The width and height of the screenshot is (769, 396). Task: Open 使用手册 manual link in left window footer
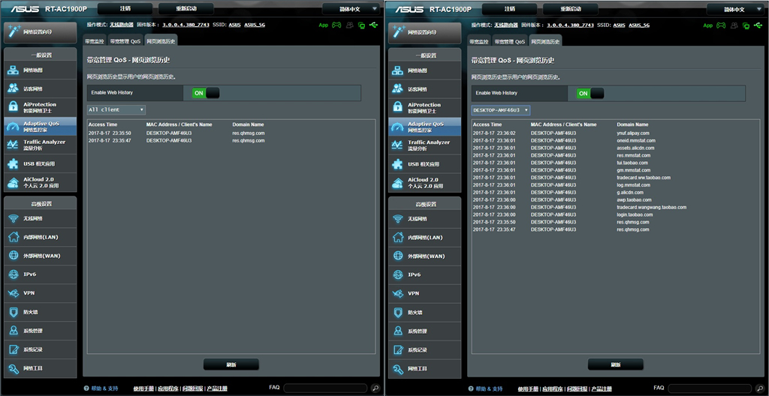coord(143,388)
